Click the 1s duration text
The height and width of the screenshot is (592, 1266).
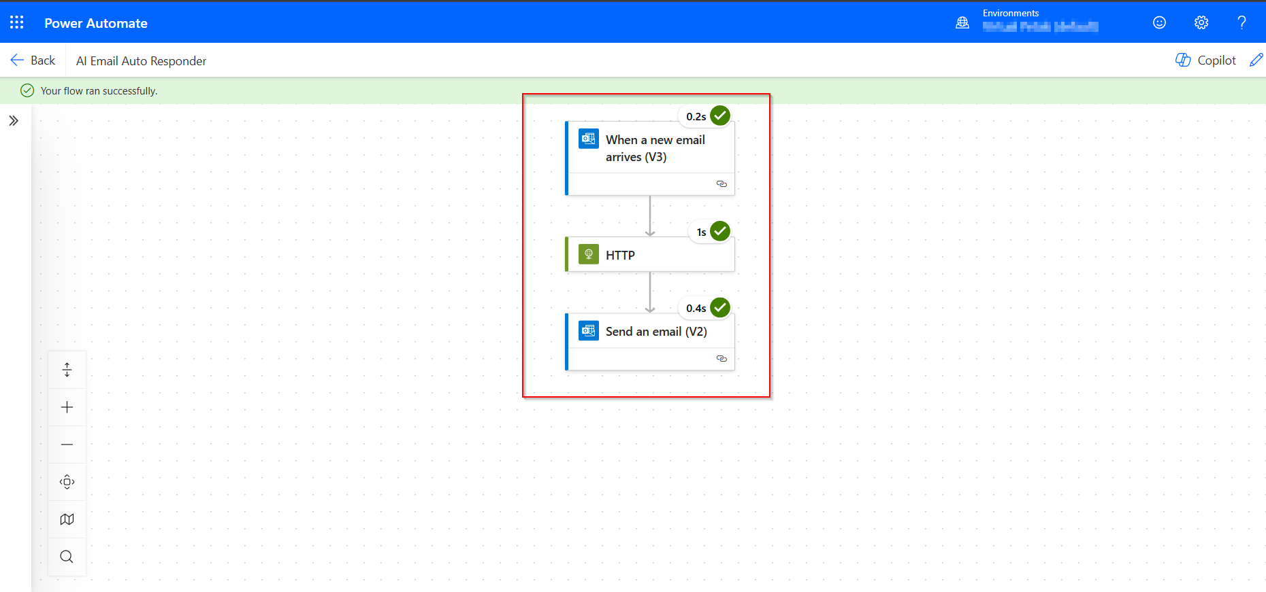click(701, 232)
